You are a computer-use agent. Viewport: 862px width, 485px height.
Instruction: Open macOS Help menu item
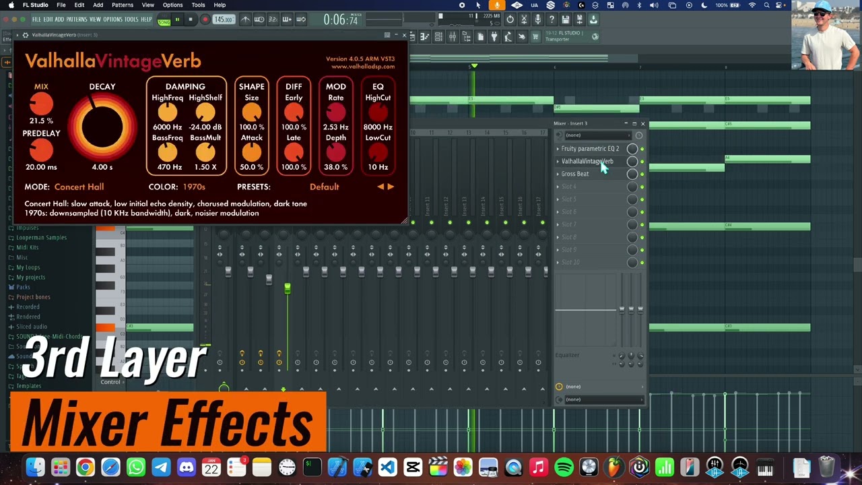(220, 5)
